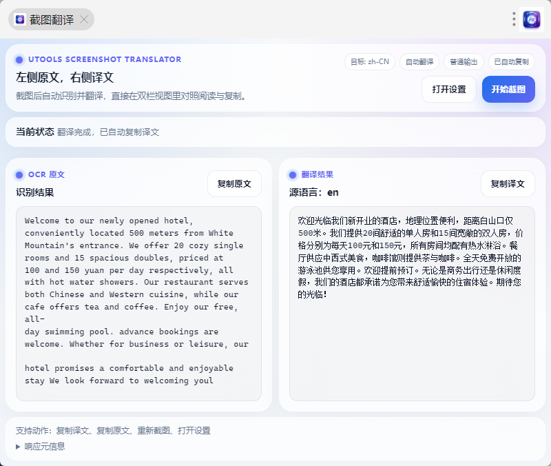The height and width of the screenshot is (466, 551).
Task: Open the 目标: zh-CN target language selector
Action: coord(370,62)
